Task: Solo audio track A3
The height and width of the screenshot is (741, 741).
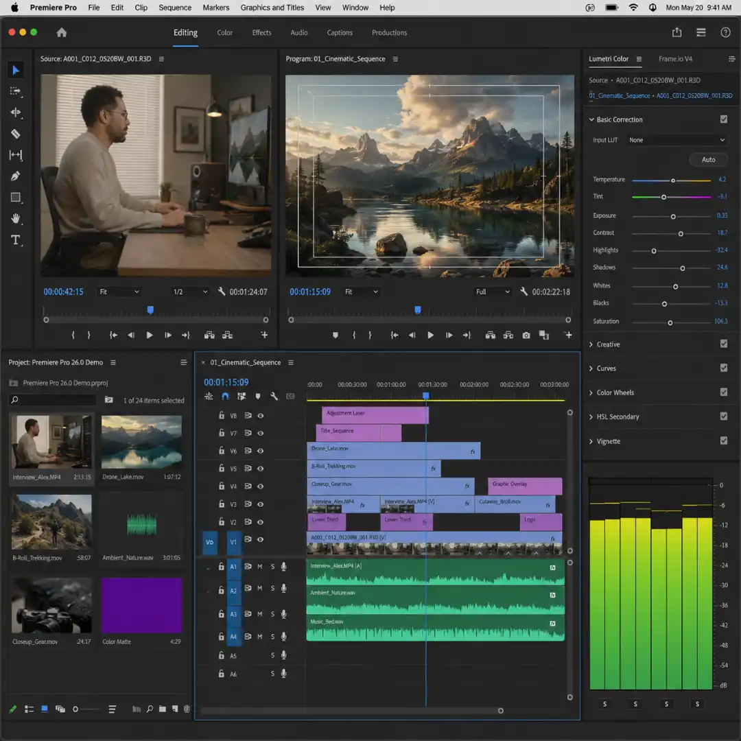Action: [x=272, y=614]
